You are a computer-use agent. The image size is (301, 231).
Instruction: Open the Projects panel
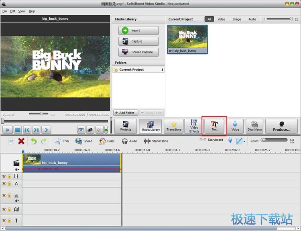click(x=126, y=126)
